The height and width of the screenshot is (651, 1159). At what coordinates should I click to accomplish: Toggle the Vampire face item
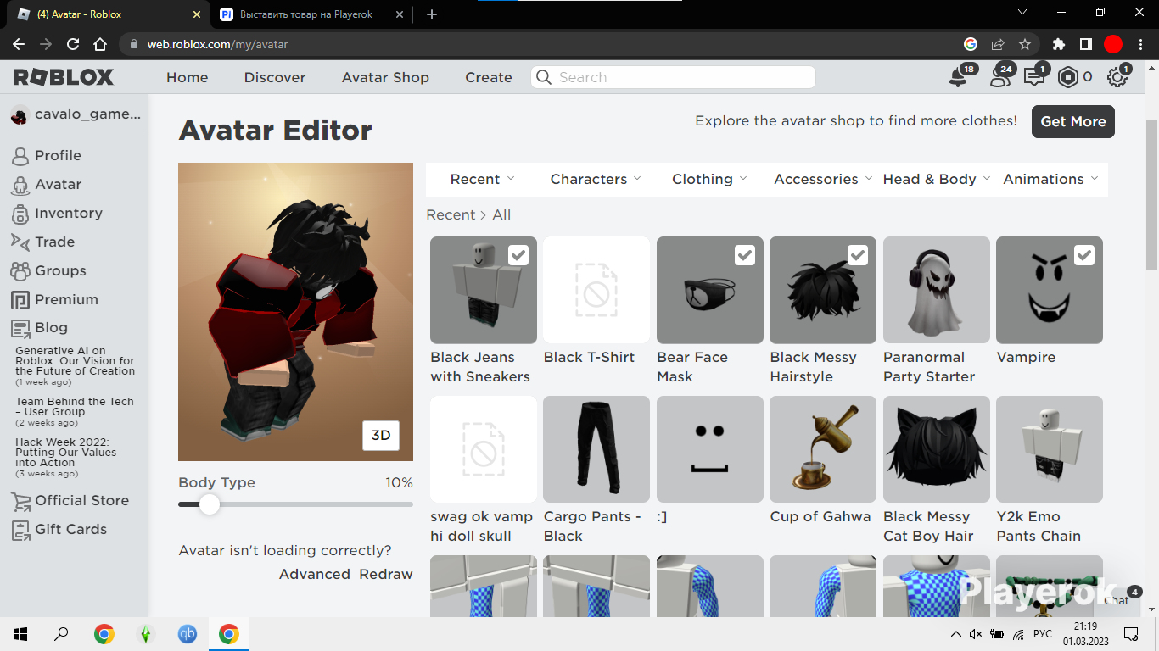click(1050, 290)
